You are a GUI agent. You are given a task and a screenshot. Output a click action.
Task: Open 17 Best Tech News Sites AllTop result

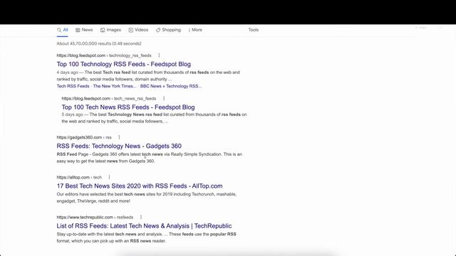click(140, 186)
